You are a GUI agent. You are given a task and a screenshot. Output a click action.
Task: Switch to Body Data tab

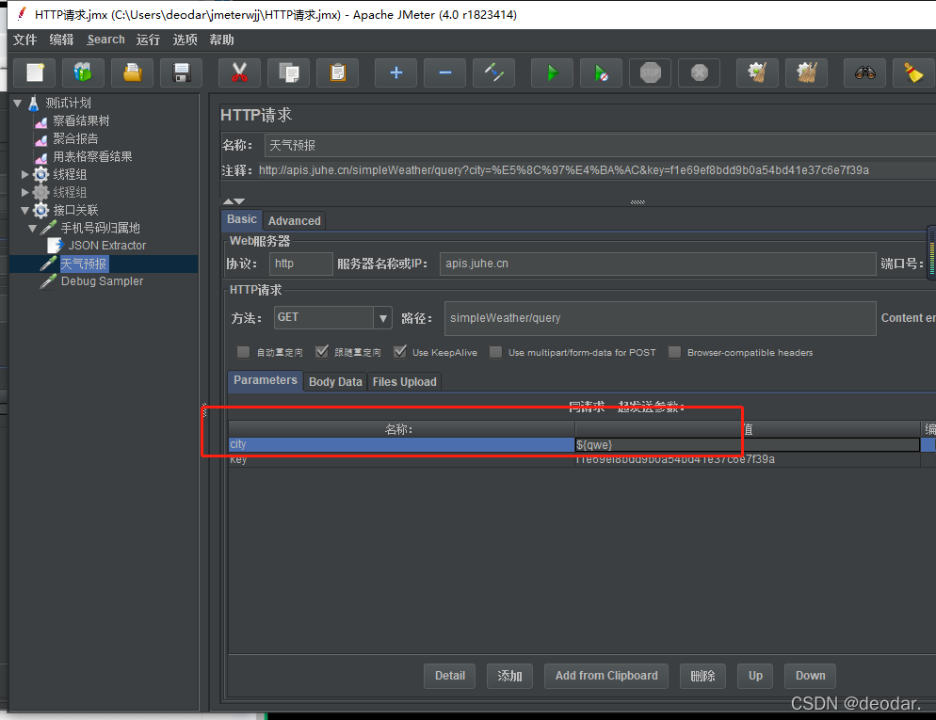pos(335,382)
